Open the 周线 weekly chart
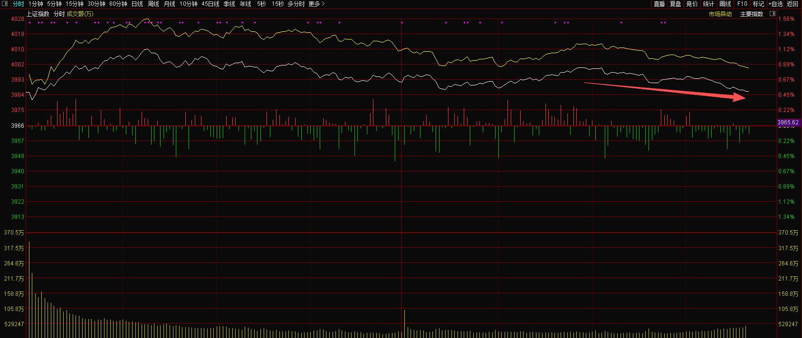The height and width of the screenshot is (338, 802). pyautogui.click(x=153, y=4)
